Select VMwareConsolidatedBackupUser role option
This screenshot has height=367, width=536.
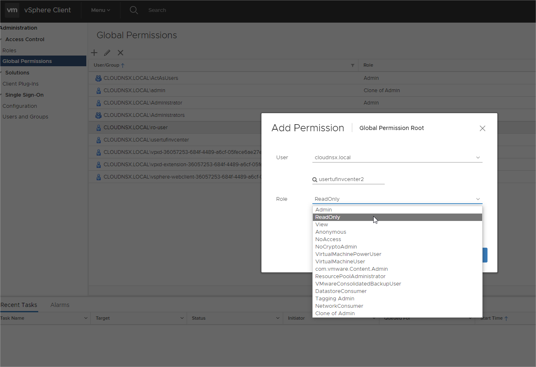(397, 284)
